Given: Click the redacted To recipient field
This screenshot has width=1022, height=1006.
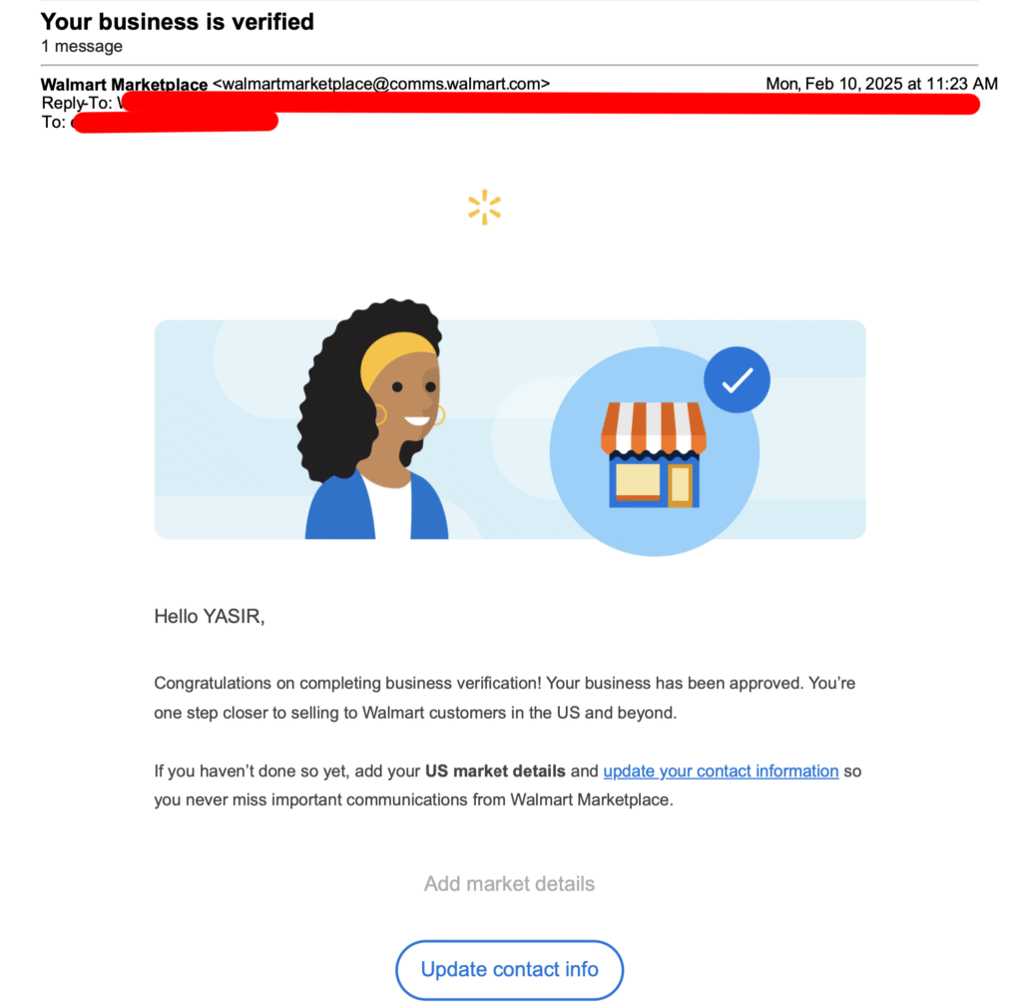Looking at the screenshot, I should click(176, 121).
